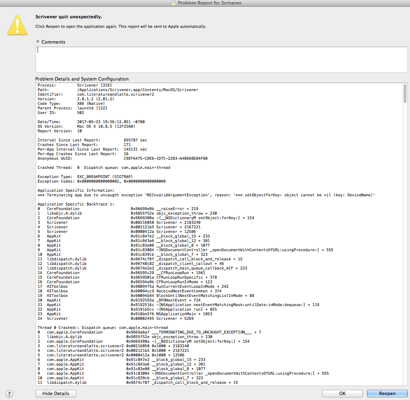
Task: Click the TERMINATING_DUE_TO_UNCAUGHT_EXCEPTION thread row
Action: coord(149,332)
